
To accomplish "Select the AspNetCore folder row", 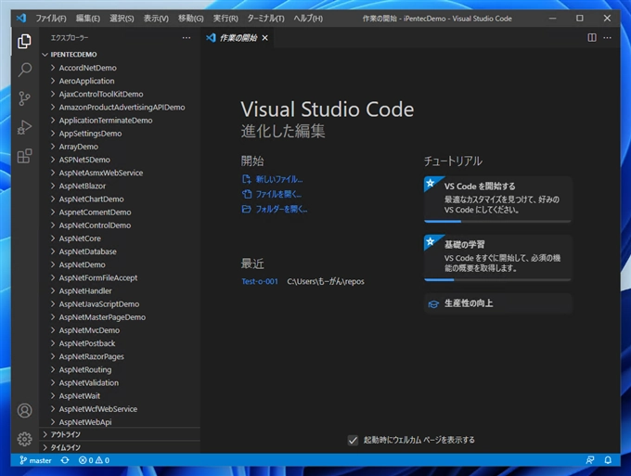I will pos(121,238).
